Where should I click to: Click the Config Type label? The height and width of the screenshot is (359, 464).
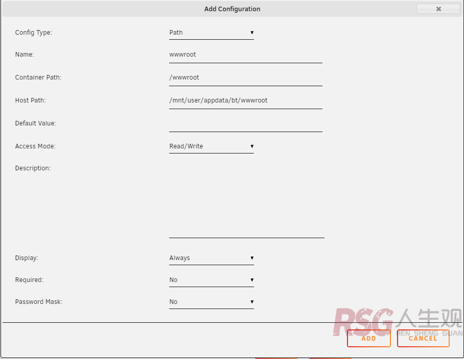(x=34, y=33)
